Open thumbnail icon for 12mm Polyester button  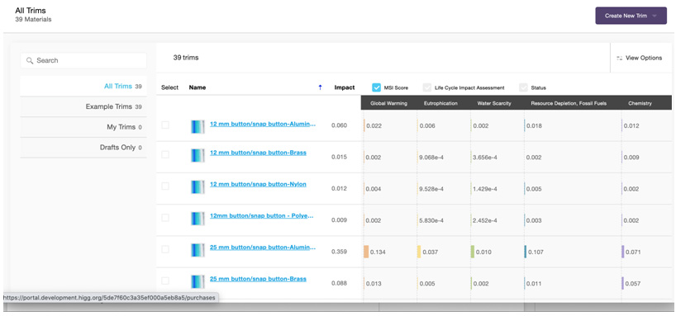coord(198,219)
